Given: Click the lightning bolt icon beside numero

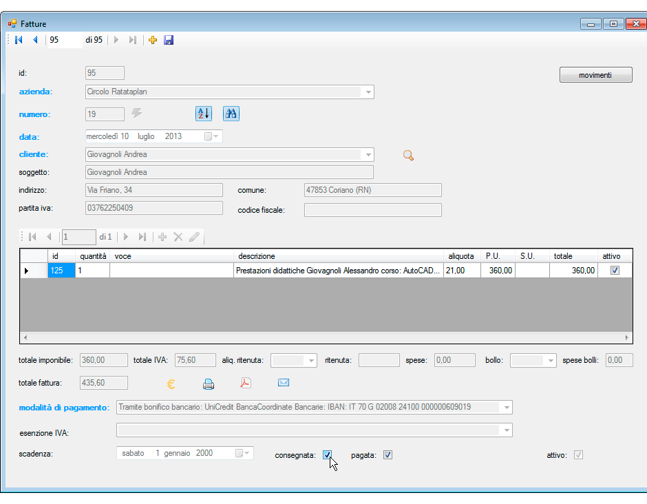Looking at the screenshot, I should pos(136,113).
